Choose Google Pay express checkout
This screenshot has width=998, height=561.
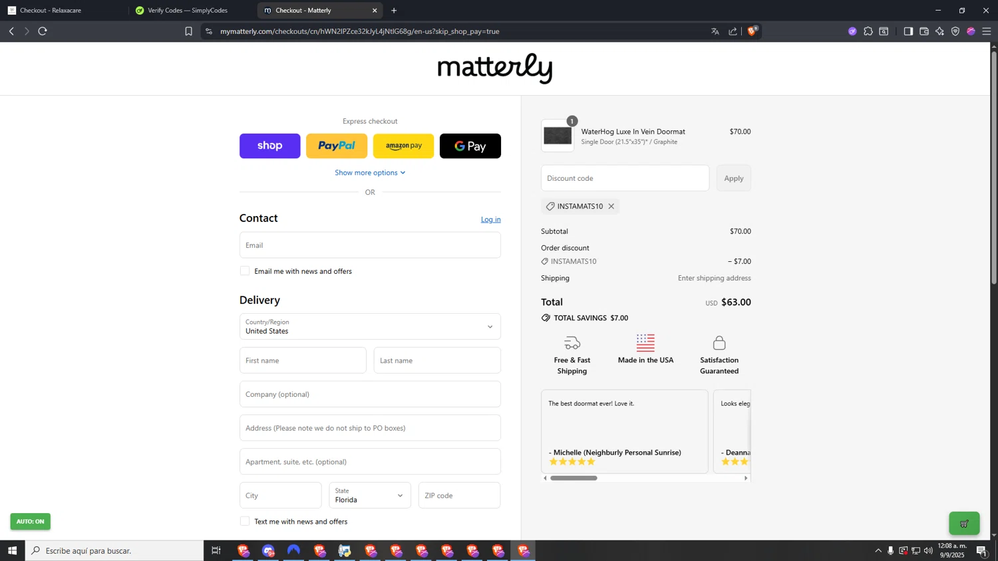click(x=470, y=146)
